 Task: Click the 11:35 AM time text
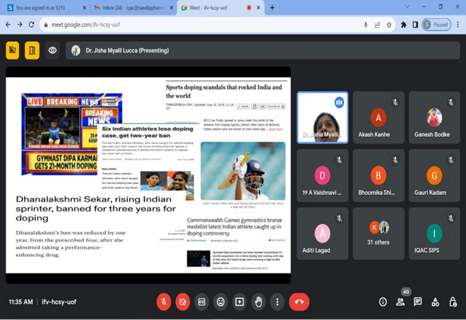point(21,302)
